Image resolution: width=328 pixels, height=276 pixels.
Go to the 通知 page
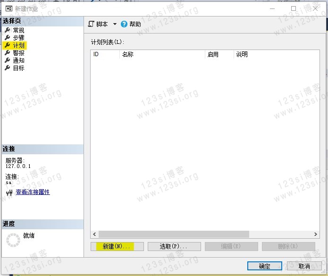(x=18, y=60)
